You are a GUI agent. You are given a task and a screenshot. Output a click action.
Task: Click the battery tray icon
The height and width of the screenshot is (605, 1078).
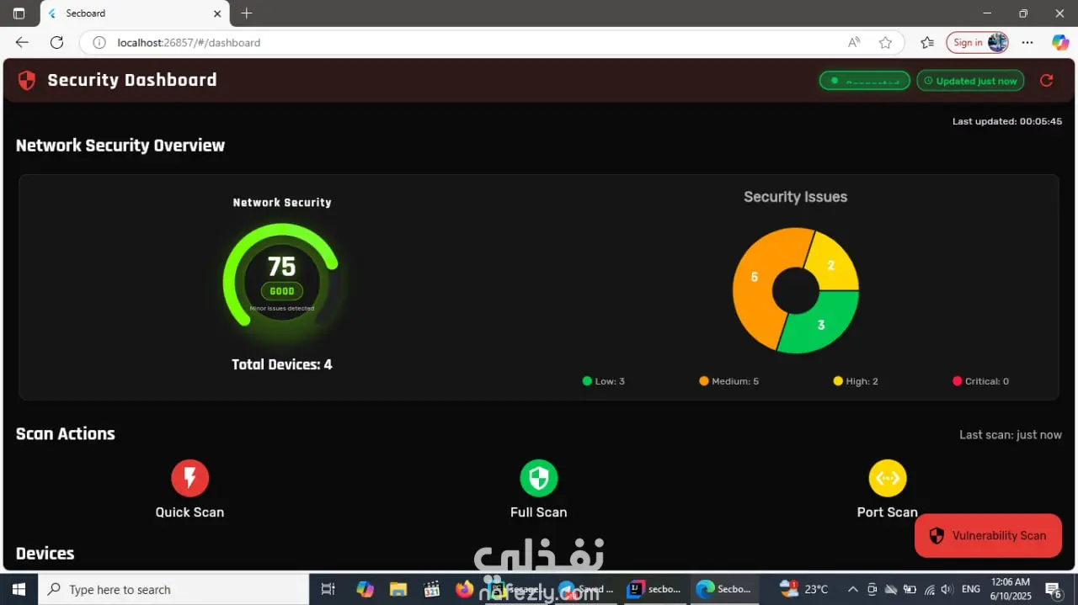click(910, 589)
